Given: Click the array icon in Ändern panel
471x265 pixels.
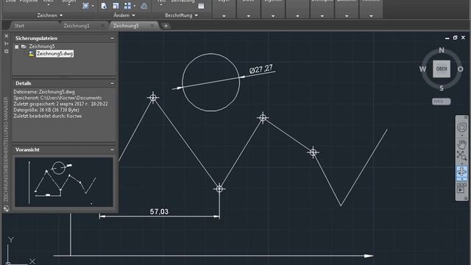Looking at the screenshot, I should 127,6.
